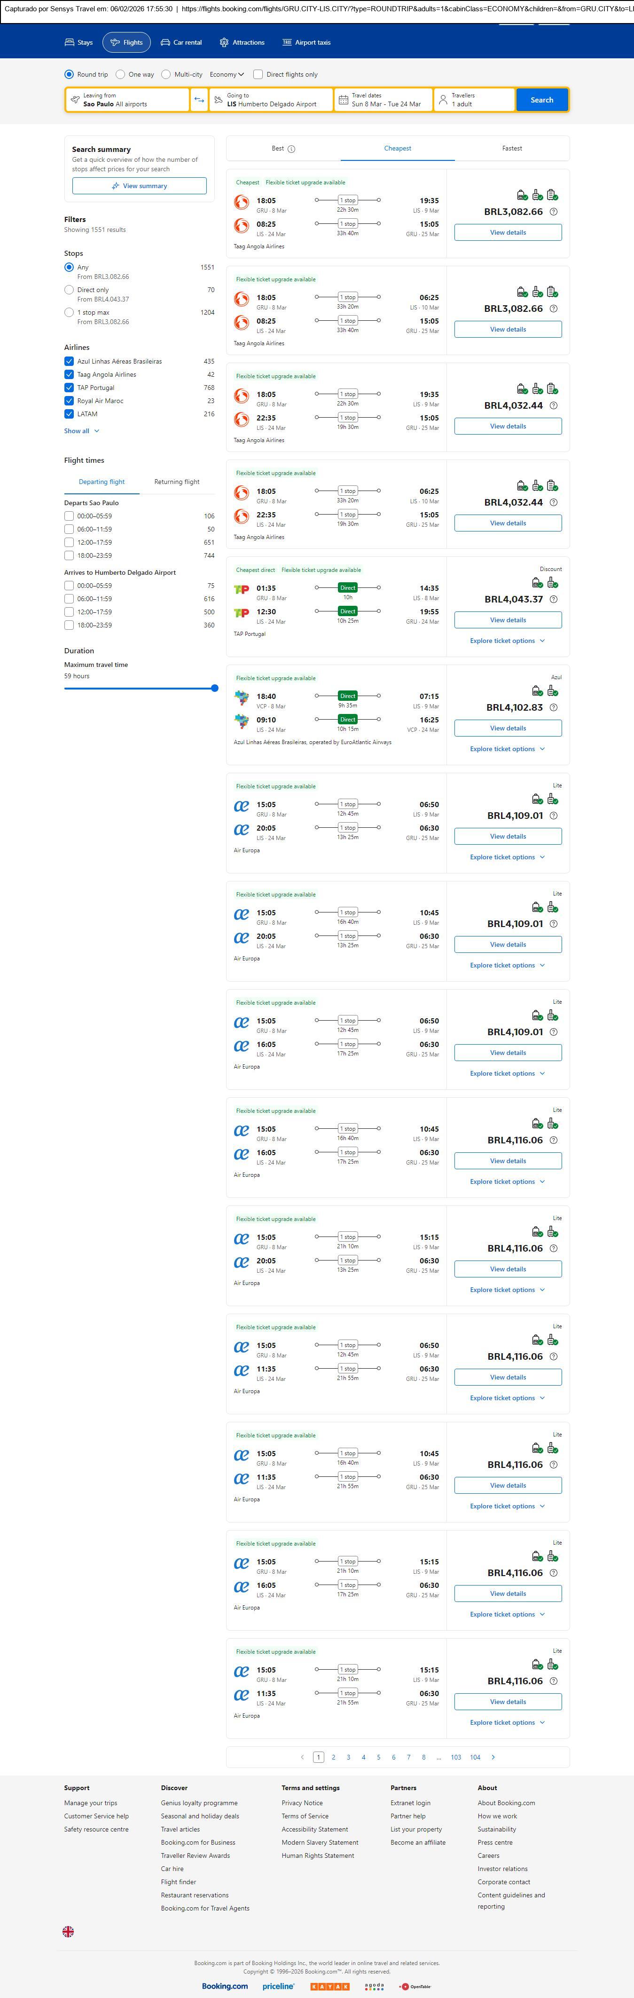Click the info icon beside Best tab

pyautogui.click(x=291, y=149)
